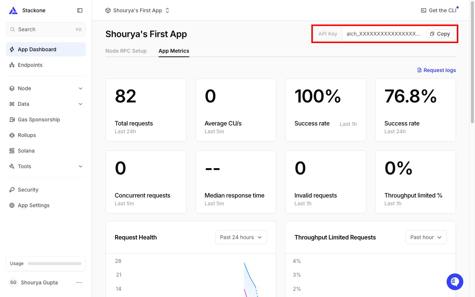The width and height of the screenshot is (475, 297).
Task: Click the 4% axis label
Action: [297, 261]
